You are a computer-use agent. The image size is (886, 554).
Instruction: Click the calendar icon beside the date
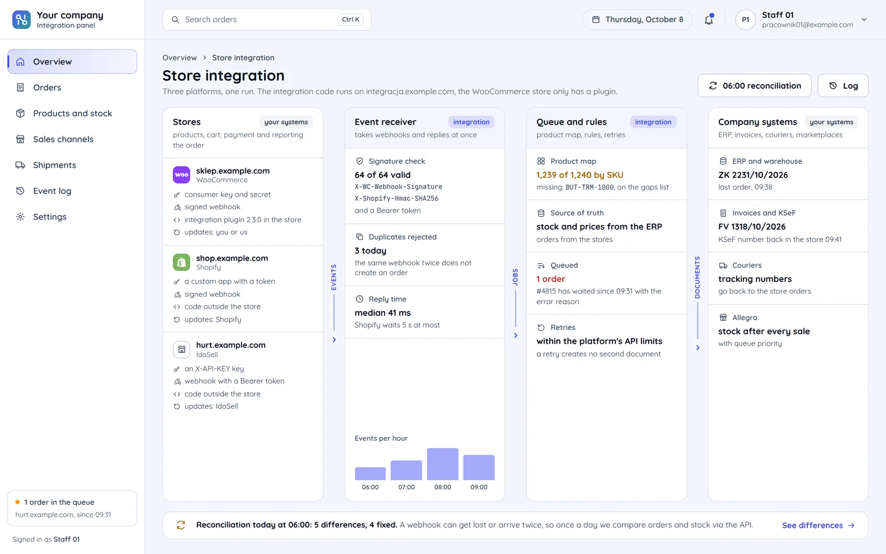click(596, 19)
